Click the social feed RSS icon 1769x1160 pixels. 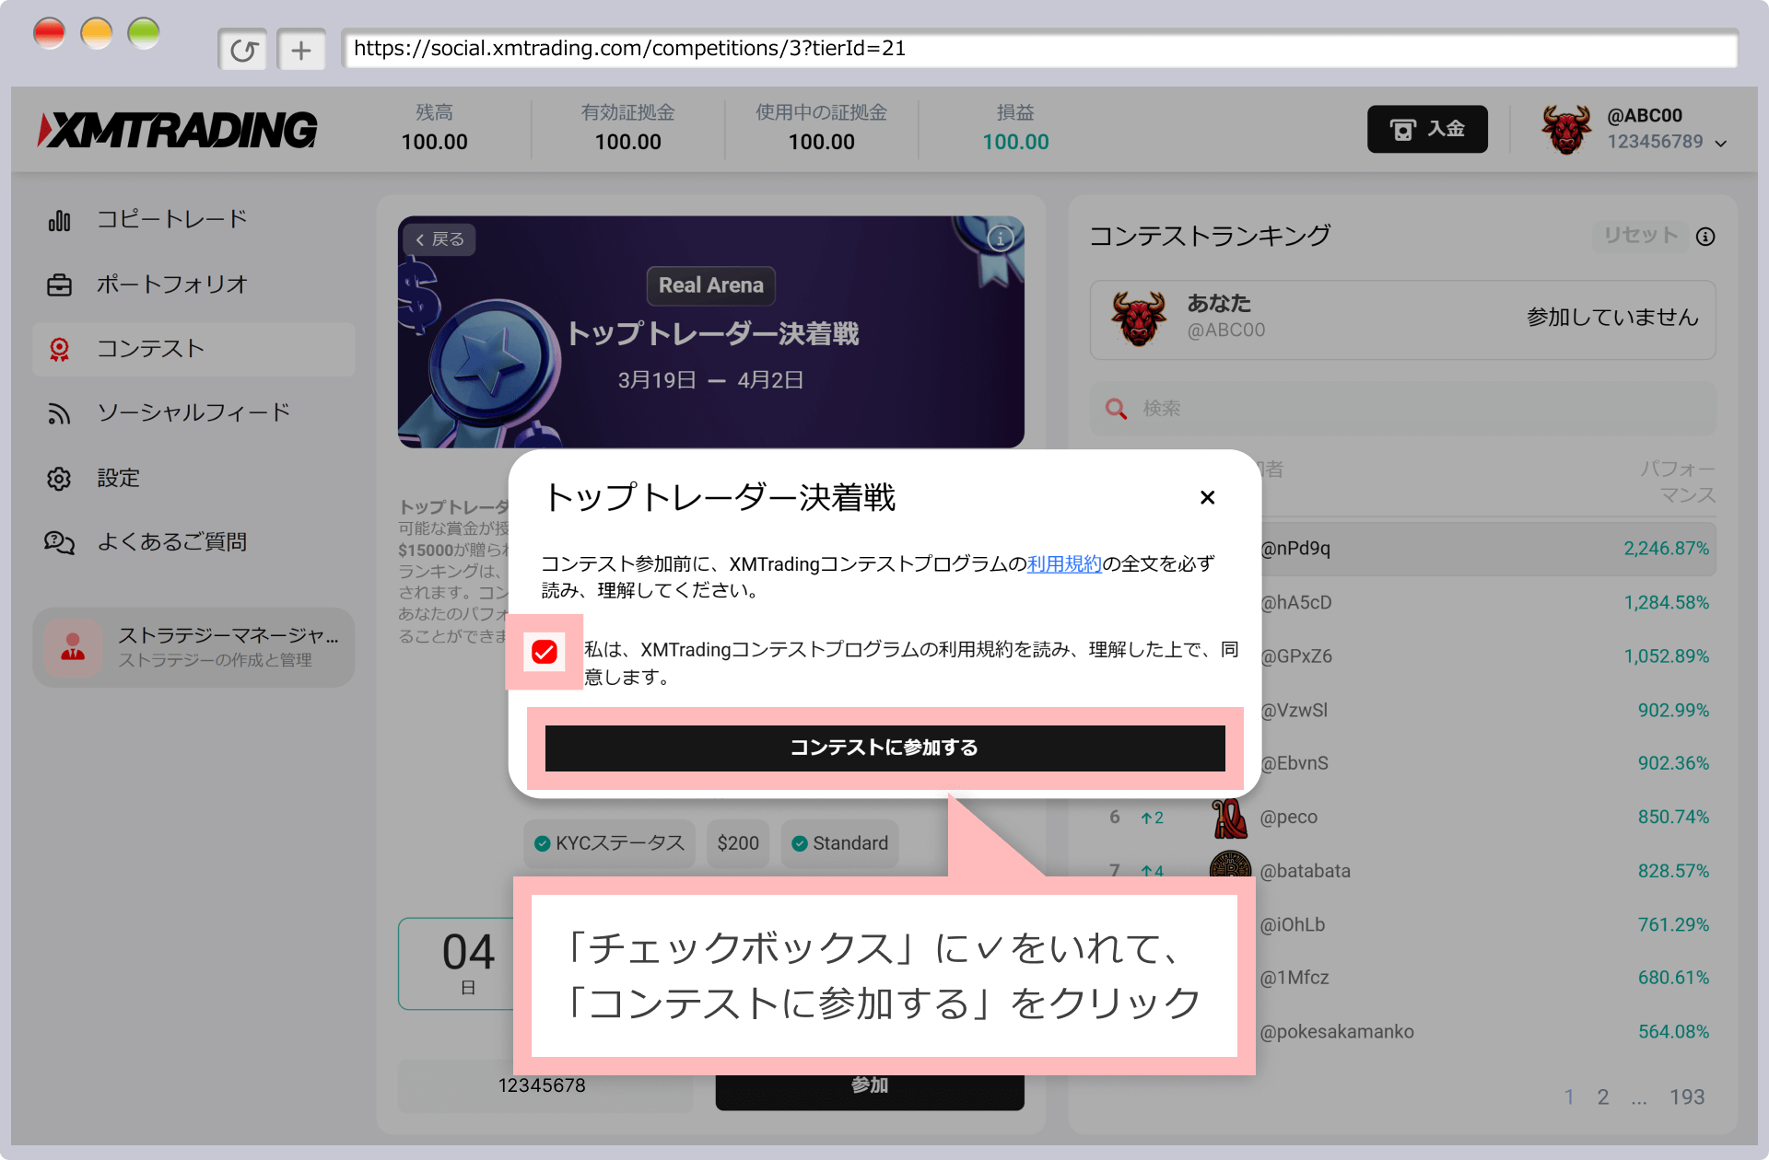(59, 413)
